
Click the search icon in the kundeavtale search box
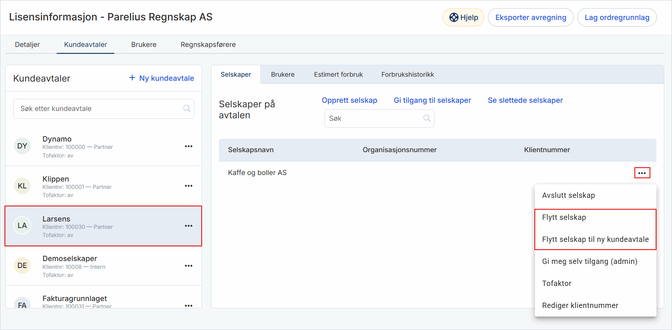(x=187, y=109)
